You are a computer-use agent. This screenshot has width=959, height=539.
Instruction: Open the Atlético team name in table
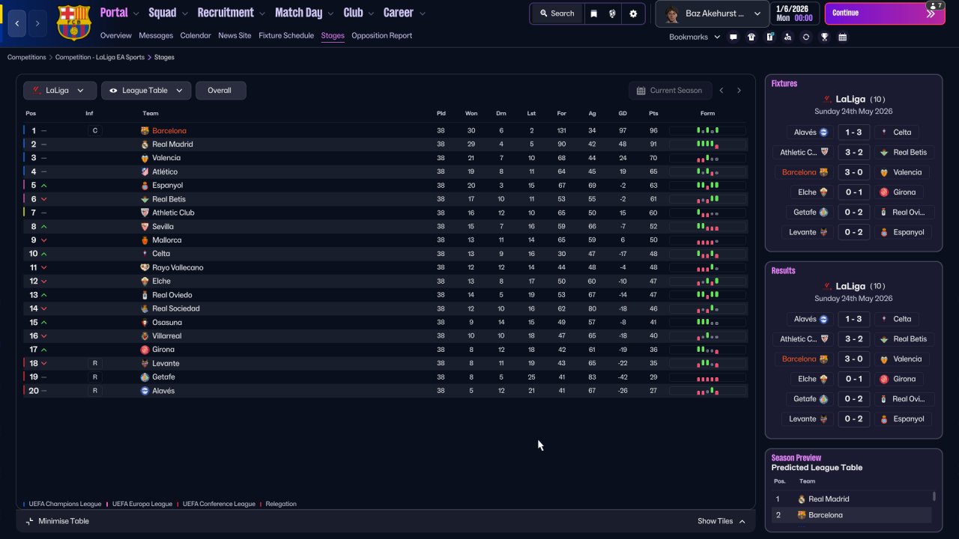pos(165,172)
